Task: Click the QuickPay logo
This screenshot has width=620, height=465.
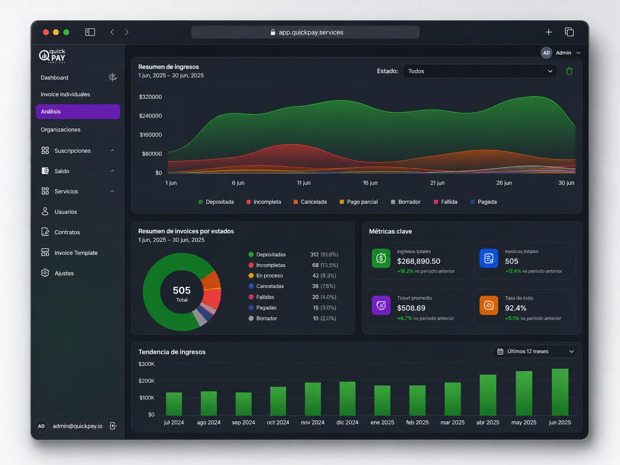Action: point(52,56)
